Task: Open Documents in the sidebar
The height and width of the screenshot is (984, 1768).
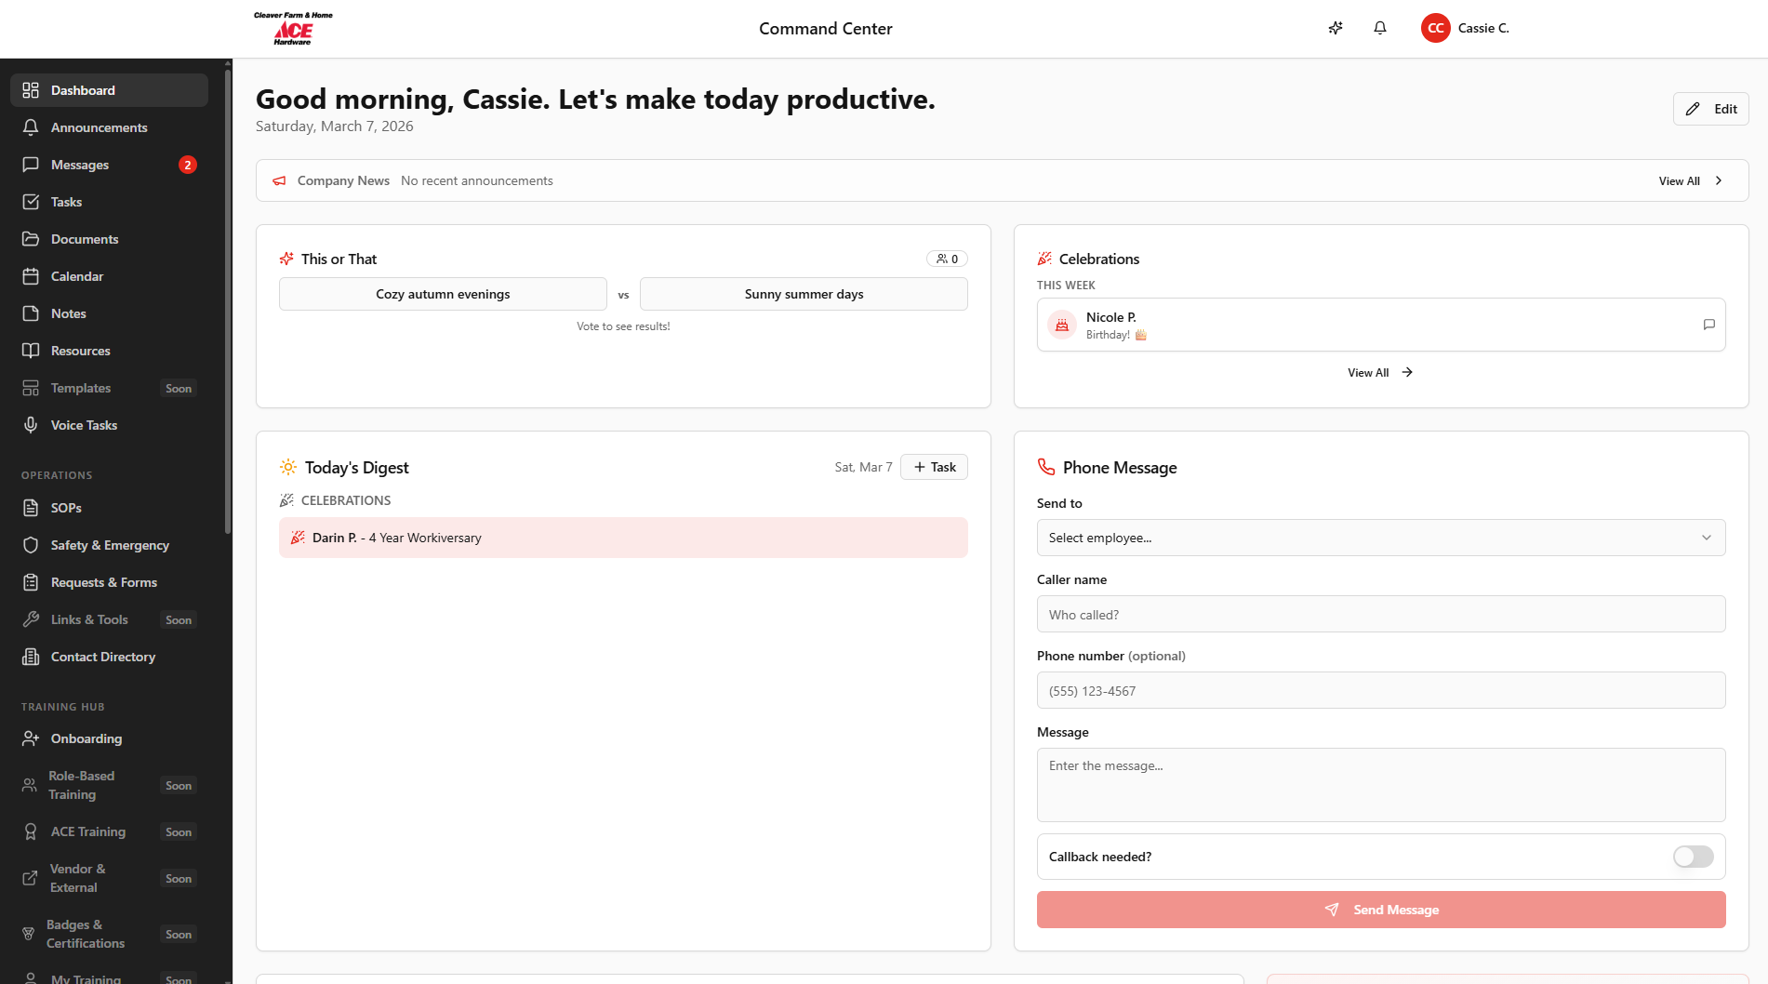Action: tap(110, 239)
